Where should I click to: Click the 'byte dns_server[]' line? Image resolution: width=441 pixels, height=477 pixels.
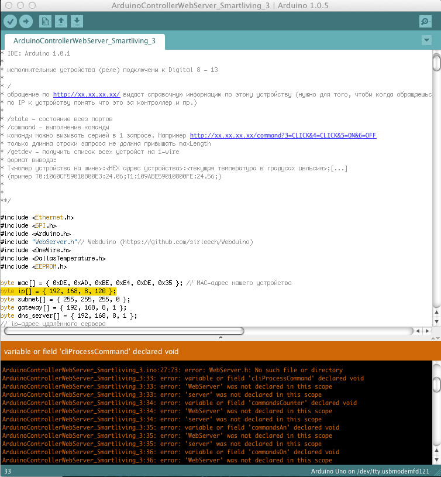tap(68, 316)
